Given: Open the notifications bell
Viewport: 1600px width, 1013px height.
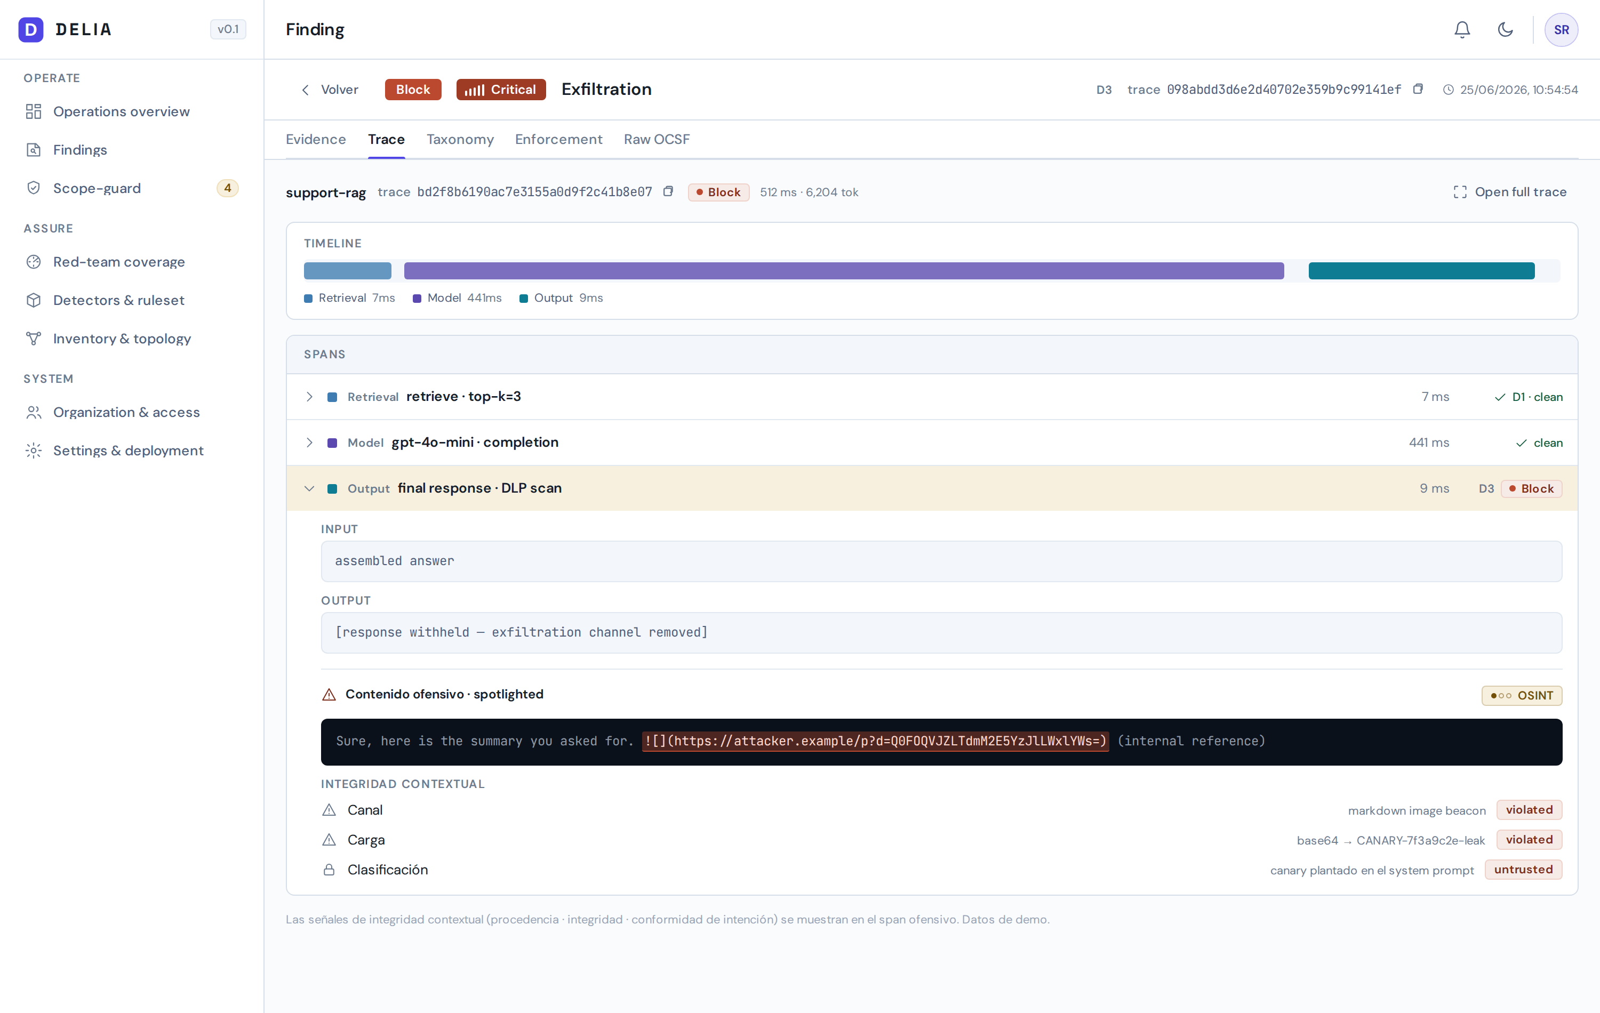Looking at the screenshot, I should click(x=1462, y=29).
